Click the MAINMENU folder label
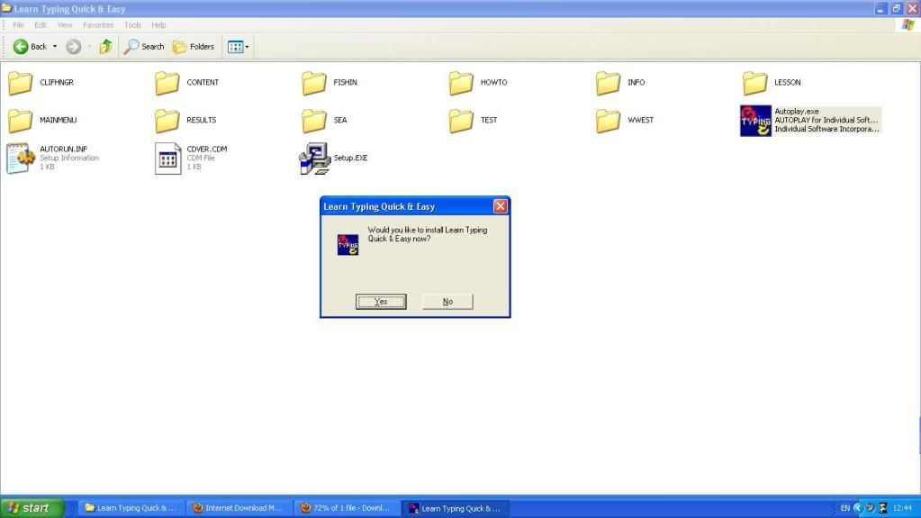 [x=59, y=120]
